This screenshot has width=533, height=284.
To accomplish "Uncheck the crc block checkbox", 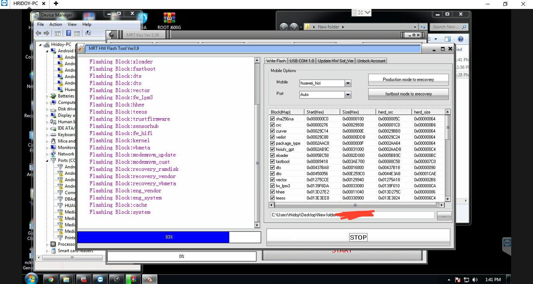I will point(272,125).
